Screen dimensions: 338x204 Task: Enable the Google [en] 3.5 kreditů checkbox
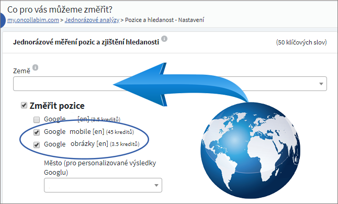pyautogui.click(x=37, y=120)
